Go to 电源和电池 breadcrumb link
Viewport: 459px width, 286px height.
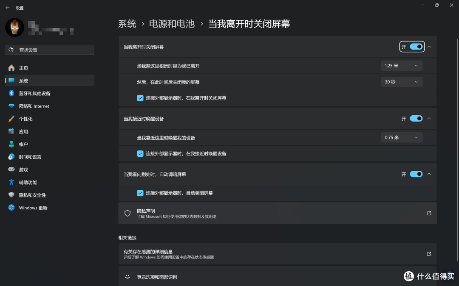[172, 24]
